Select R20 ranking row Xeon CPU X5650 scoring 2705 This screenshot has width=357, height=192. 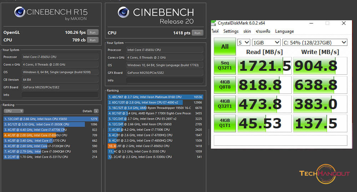click(x=155, y=124)
